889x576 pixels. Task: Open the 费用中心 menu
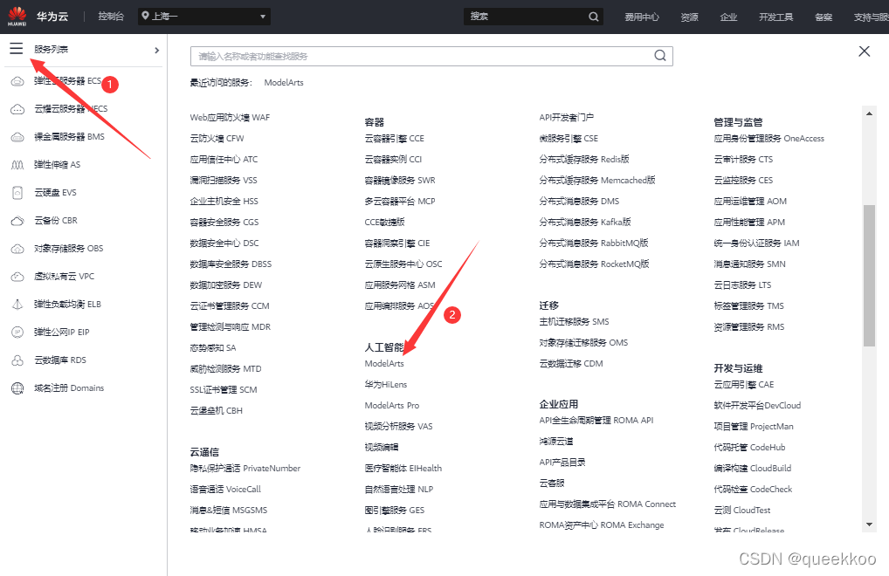click(642, 17)
